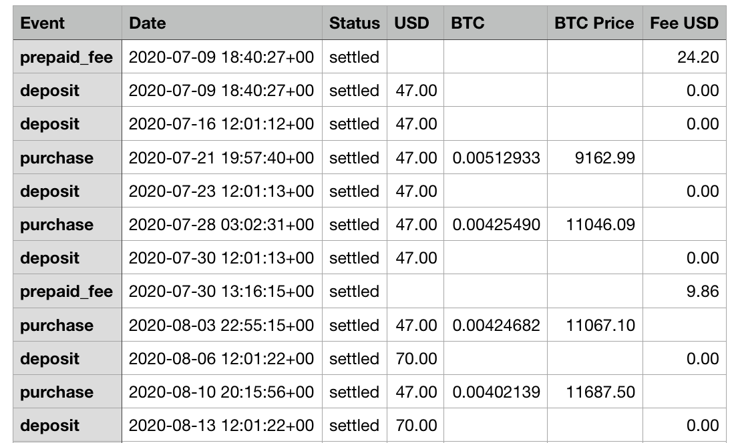This screenshot has width=732, height=443.
Task: Select the BTC amount 0.00424682 cell
Action: tap(496, 325)
